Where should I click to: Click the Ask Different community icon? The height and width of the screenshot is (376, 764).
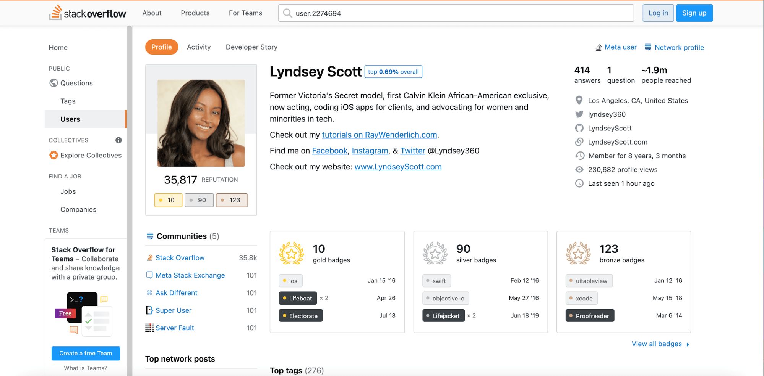click(149, 293)
